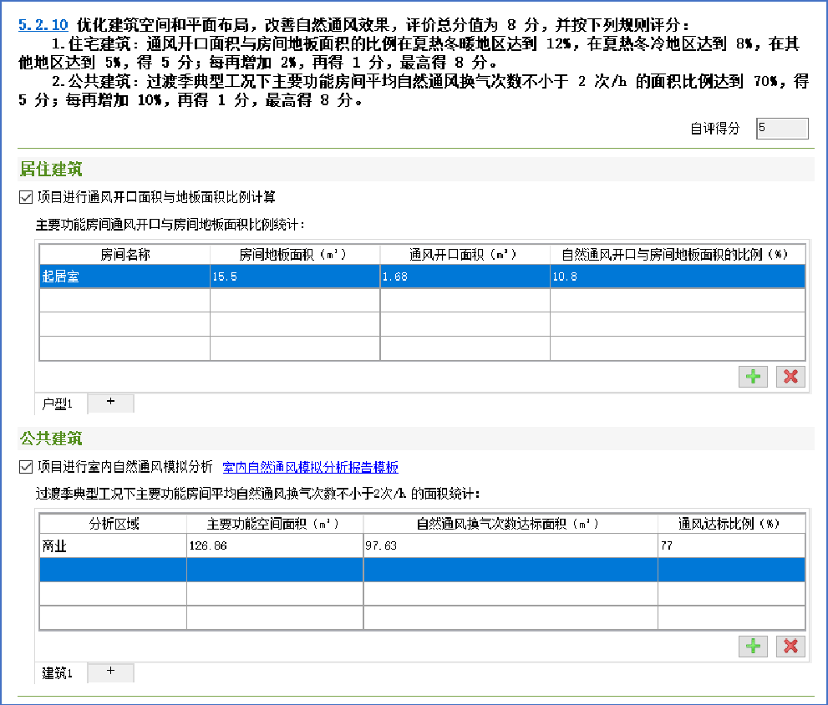Click the 房间名称 column header

[x=124, y=254]
